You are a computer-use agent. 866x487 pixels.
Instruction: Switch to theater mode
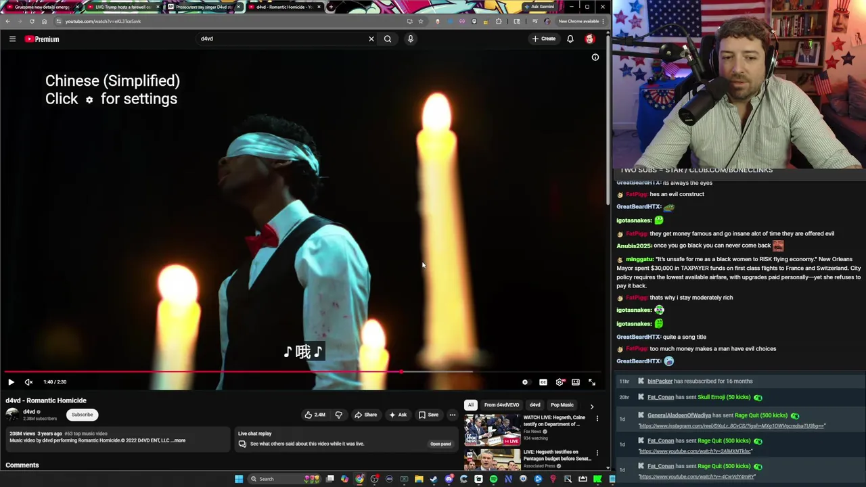576,382
